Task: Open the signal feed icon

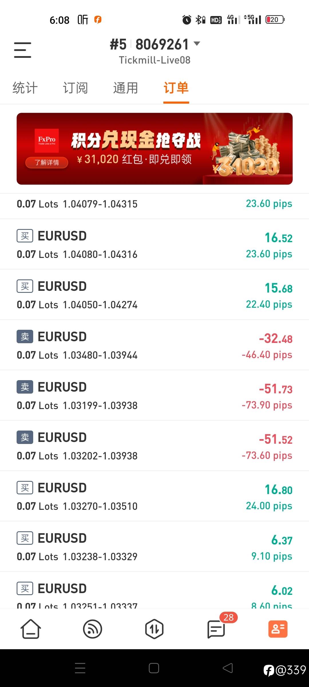Action: click(x=92, y=629)
